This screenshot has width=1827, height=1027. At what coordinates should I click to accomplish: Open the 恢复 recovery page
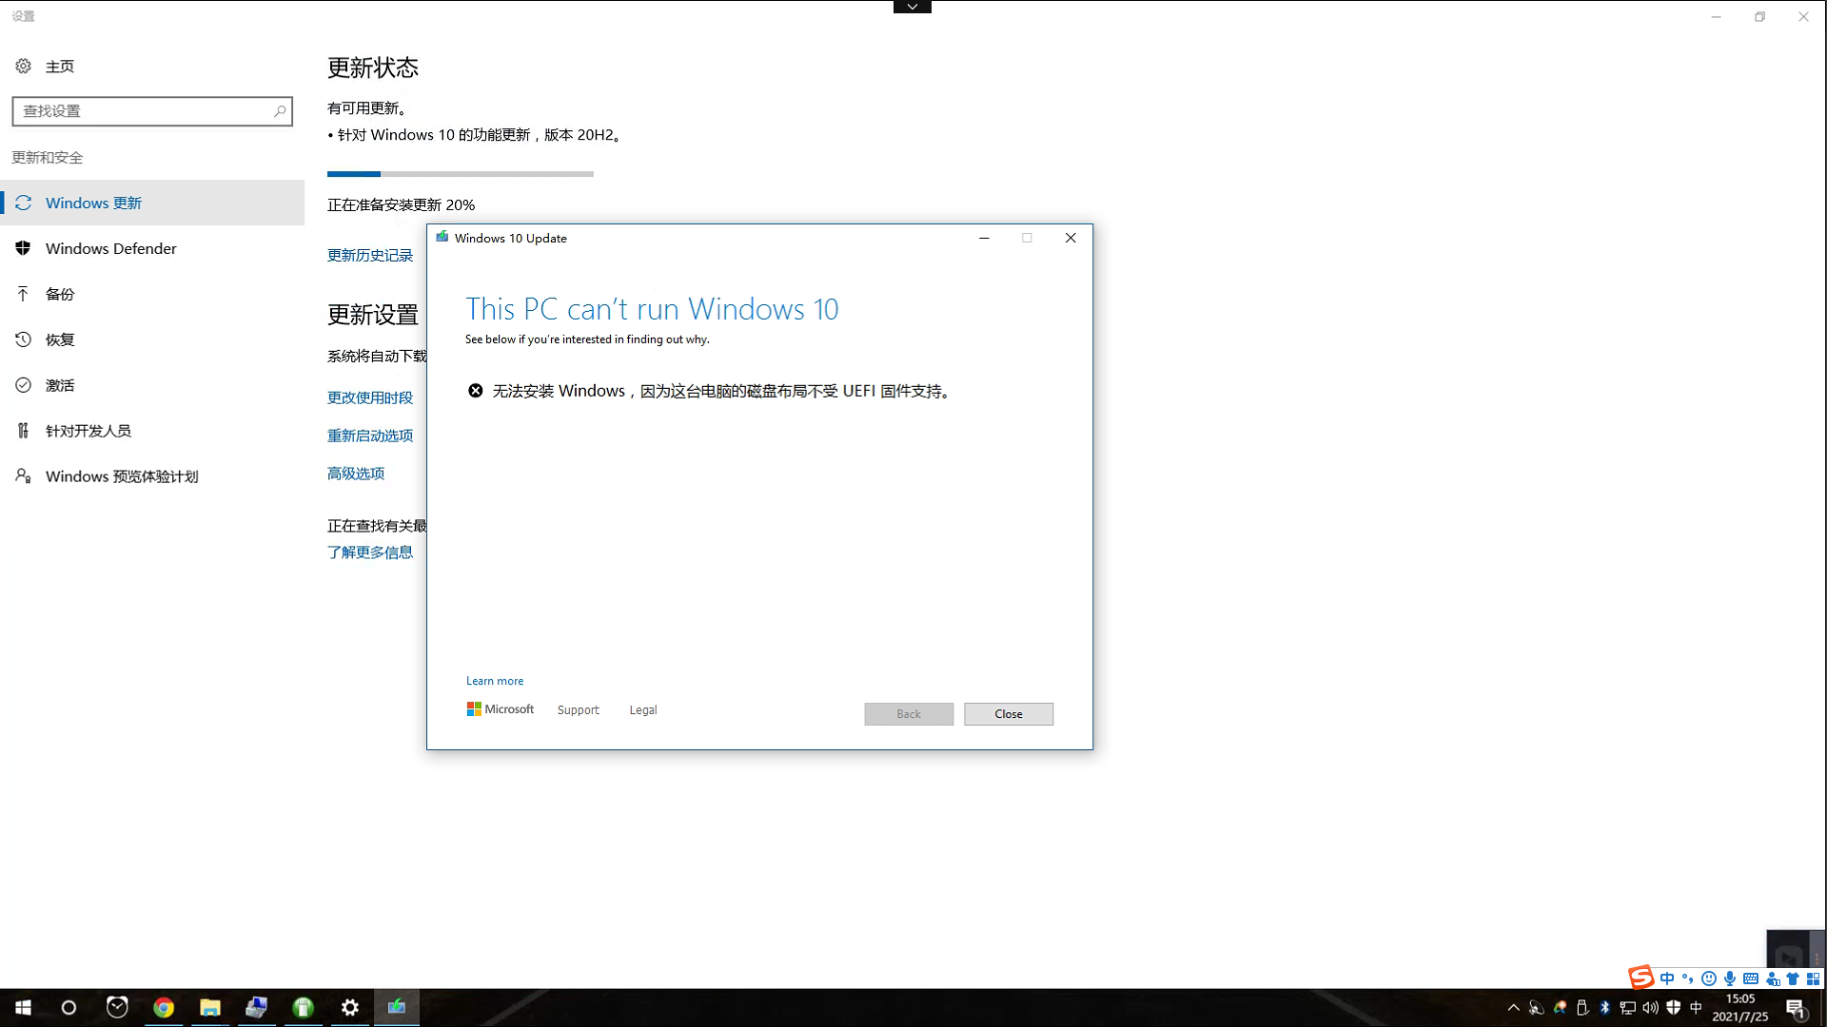(152, 339)
